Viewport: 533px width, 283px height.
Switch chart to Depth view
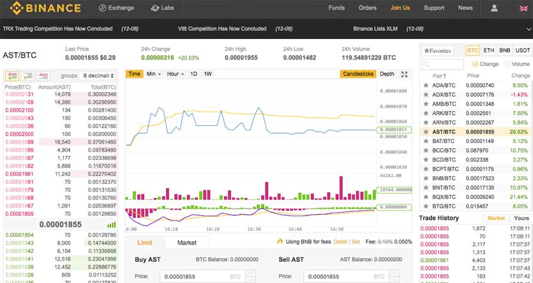coord(387,74)
